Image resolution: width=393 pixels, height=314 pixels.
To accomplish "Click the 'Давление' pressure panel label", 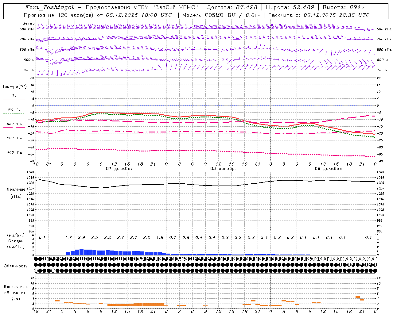I will coord(16,190).
